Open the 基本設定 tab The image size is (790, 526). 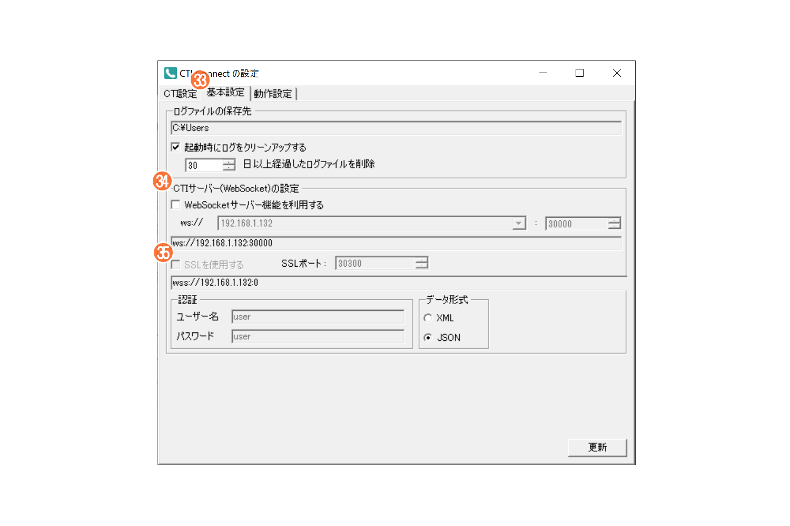pos(225,93)
